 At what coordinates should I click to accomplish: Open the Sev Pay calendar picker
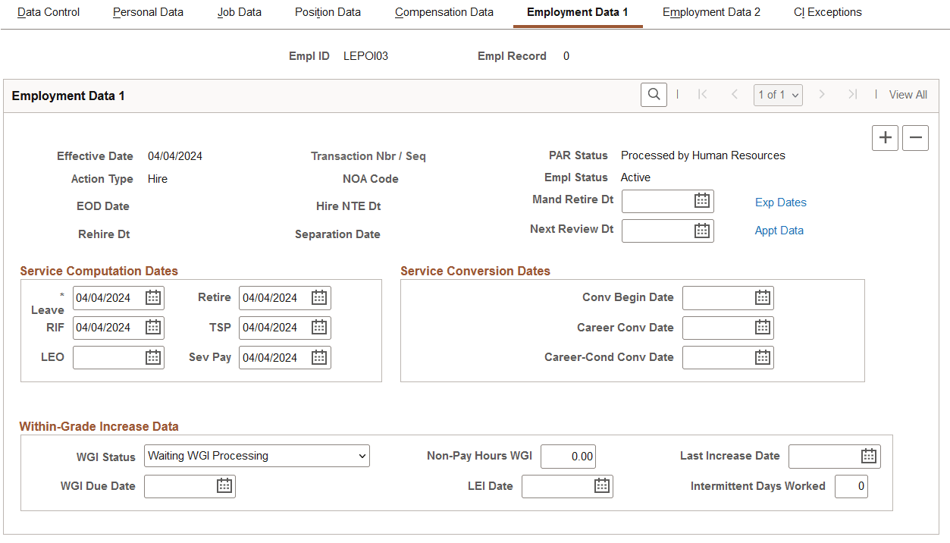pyautogui.click(x=319, y=356)
